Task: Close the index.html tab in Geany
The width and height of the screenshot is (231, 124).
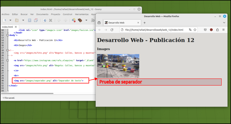Action: pyautogui.click(x=16, y=27)
